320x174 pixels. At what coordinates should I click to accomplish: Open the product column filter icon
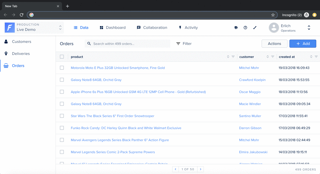233,57
